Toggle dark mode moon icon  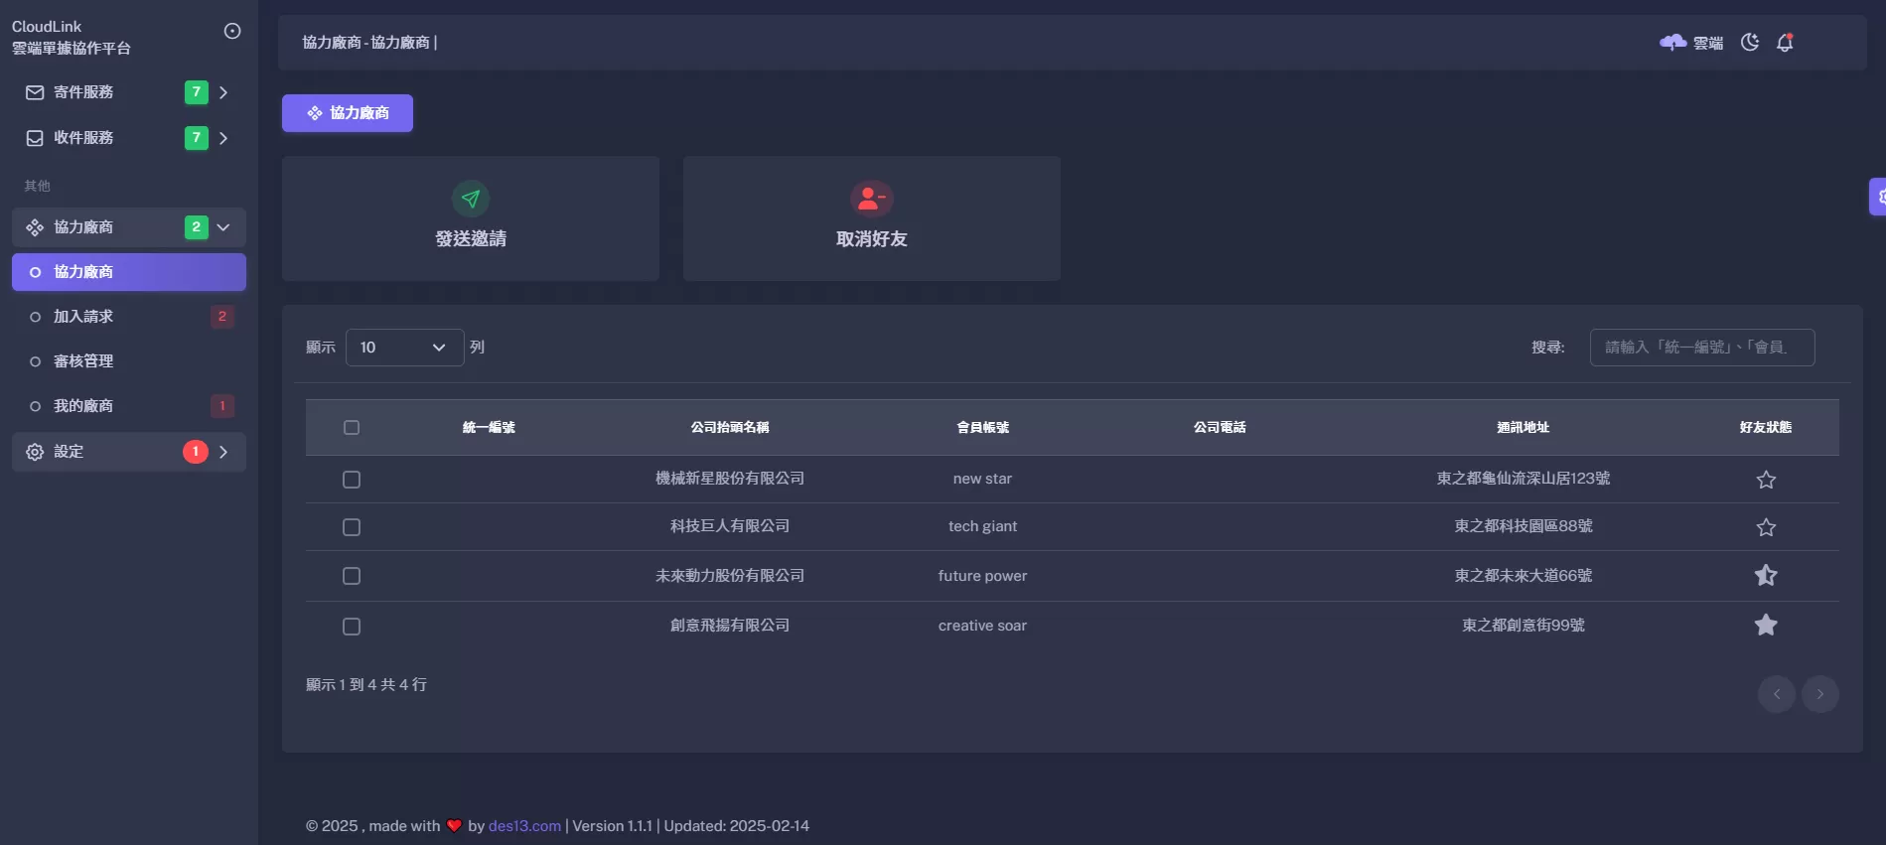click(x=1750, y=43)
